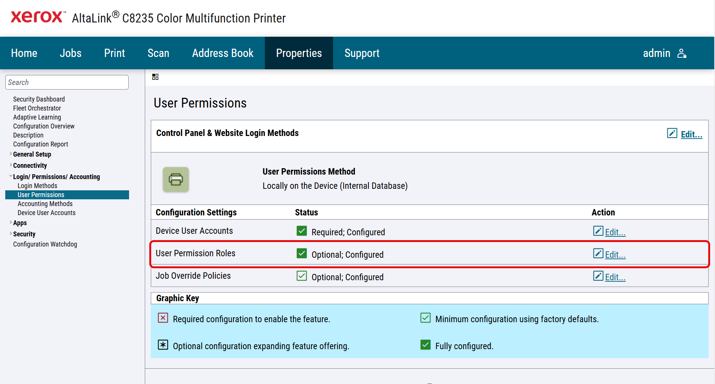Click the edit pencil icon for Login Methods

(x=672, y=133)
